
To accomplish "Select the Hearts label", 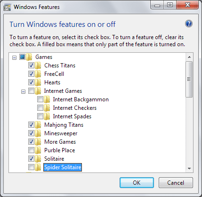I will tap(52, 82).
